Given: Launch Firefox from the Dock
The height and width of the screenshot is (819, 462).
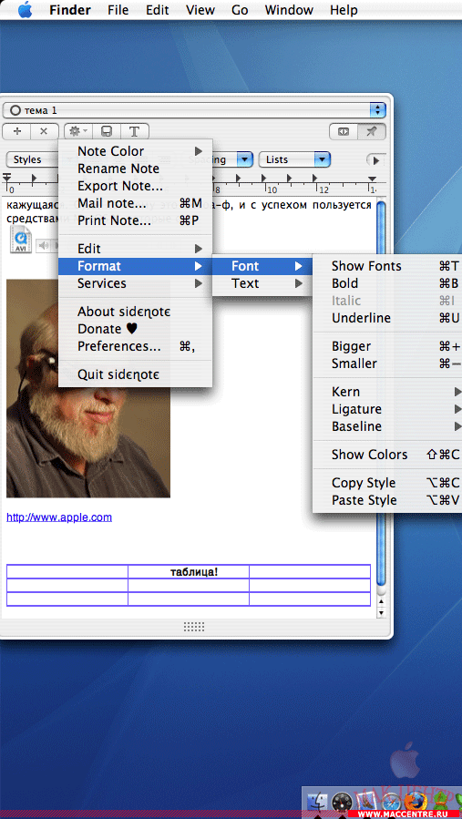Looking at the screenshot, I should pos(416,802).
